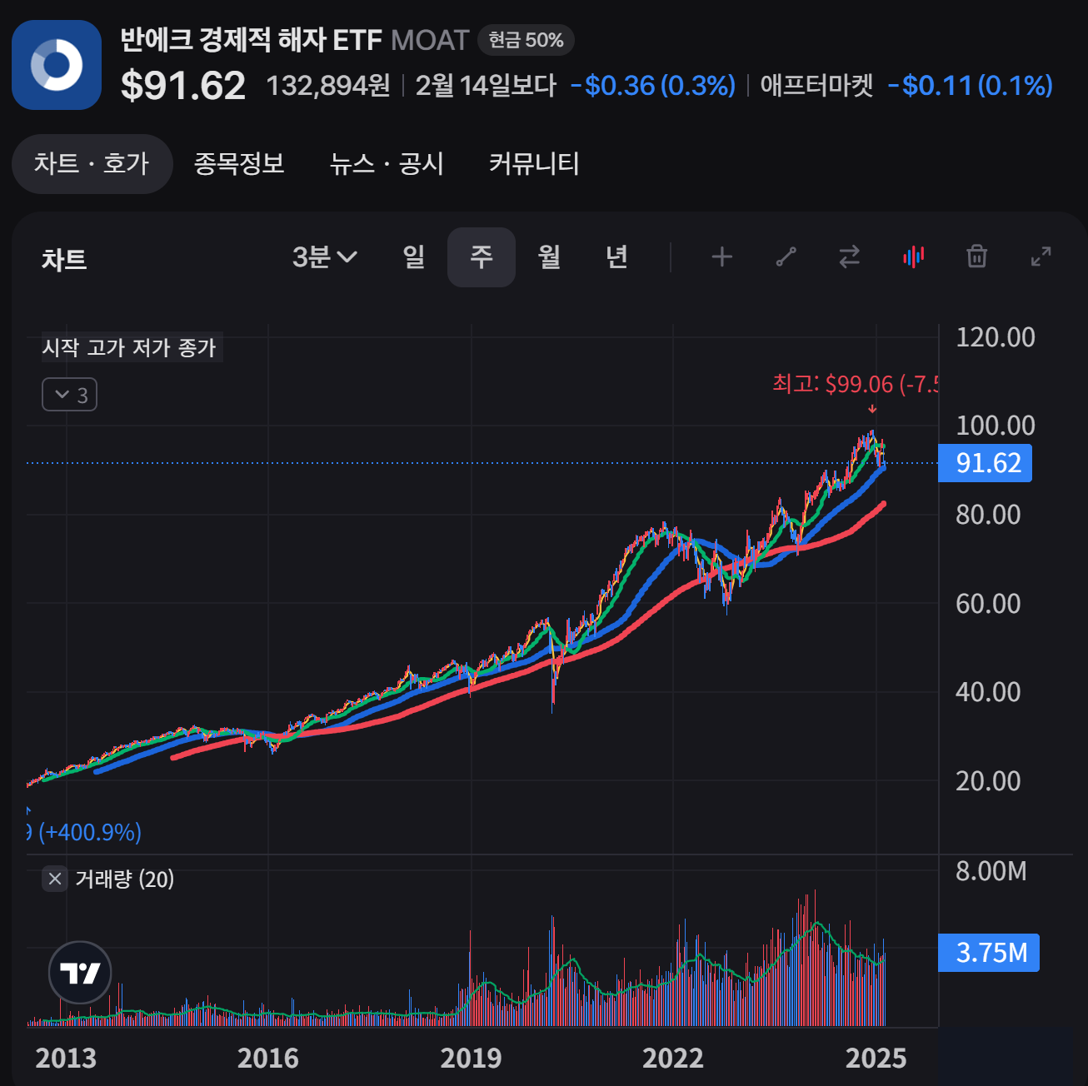Click the 반에크 경제적 해자 ETF title
Screen dimensions: 1088x1086
[x=251, y=40]
